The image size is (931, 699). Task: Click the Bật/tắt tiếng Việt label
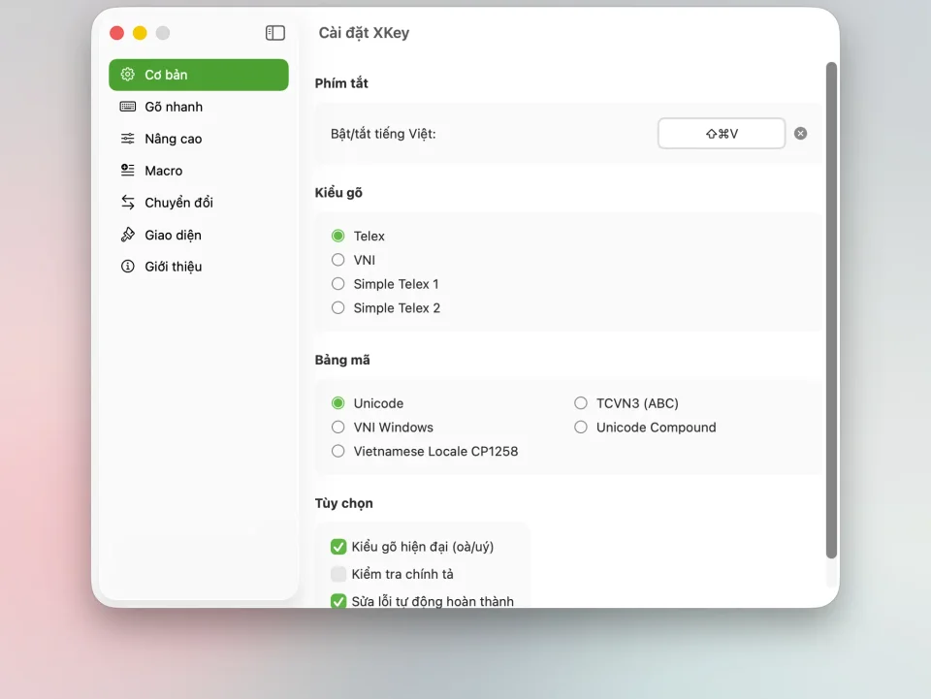tap(383, 134)
